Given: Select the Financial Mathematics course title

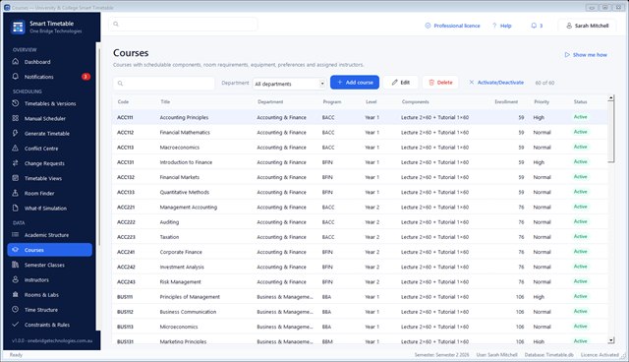Looking at the screenshot, I should (x=185, y=132).
